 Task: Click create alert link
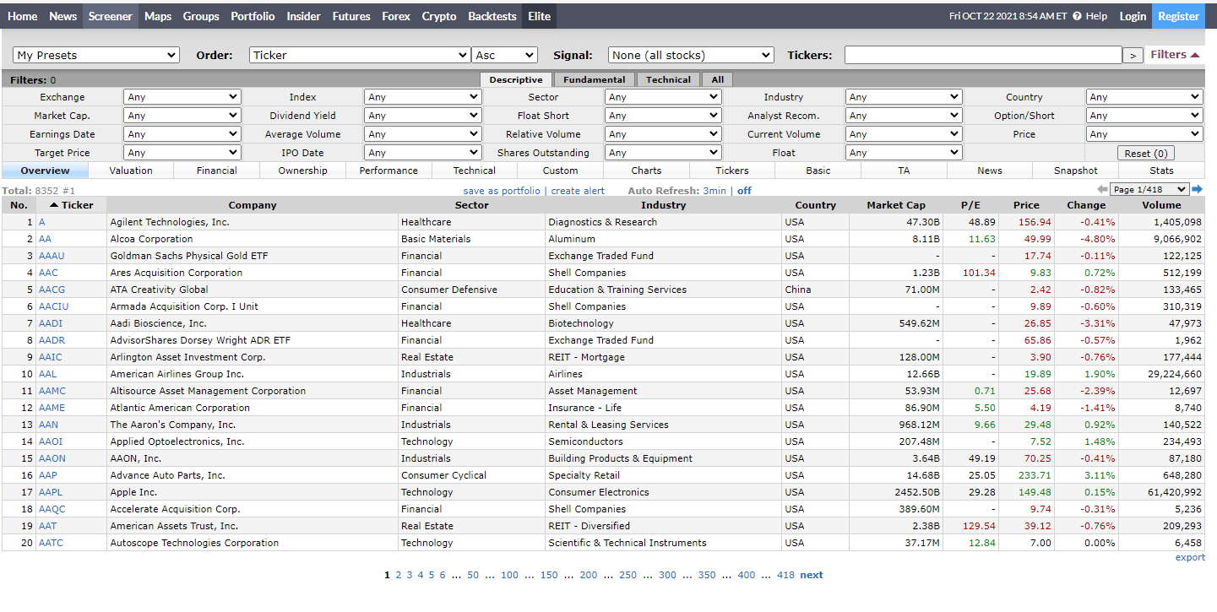[x=578, y=191]
